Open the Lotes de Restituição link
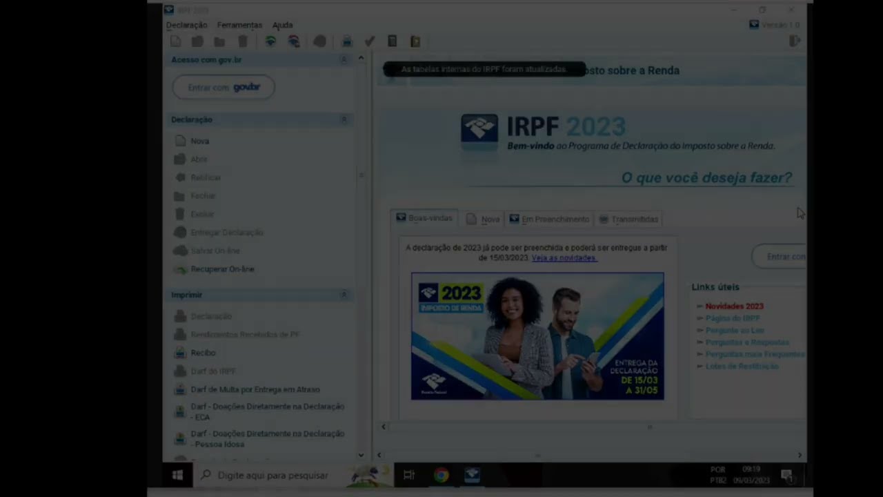Screen dimensions: 883x497 (x=742, y=366)
